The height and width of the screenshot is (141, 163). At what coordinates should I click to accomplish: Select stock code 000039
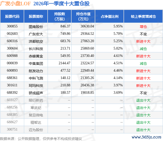tap(12, 63)
